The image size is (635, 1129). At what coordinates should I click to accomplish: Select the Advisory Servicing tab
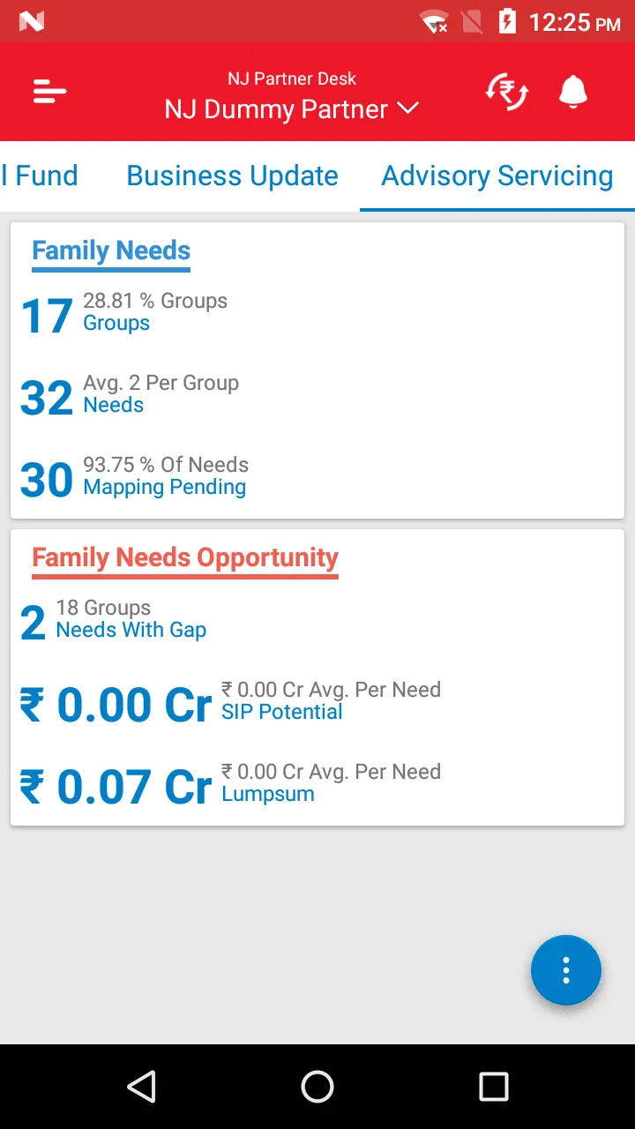pos(497,176)
